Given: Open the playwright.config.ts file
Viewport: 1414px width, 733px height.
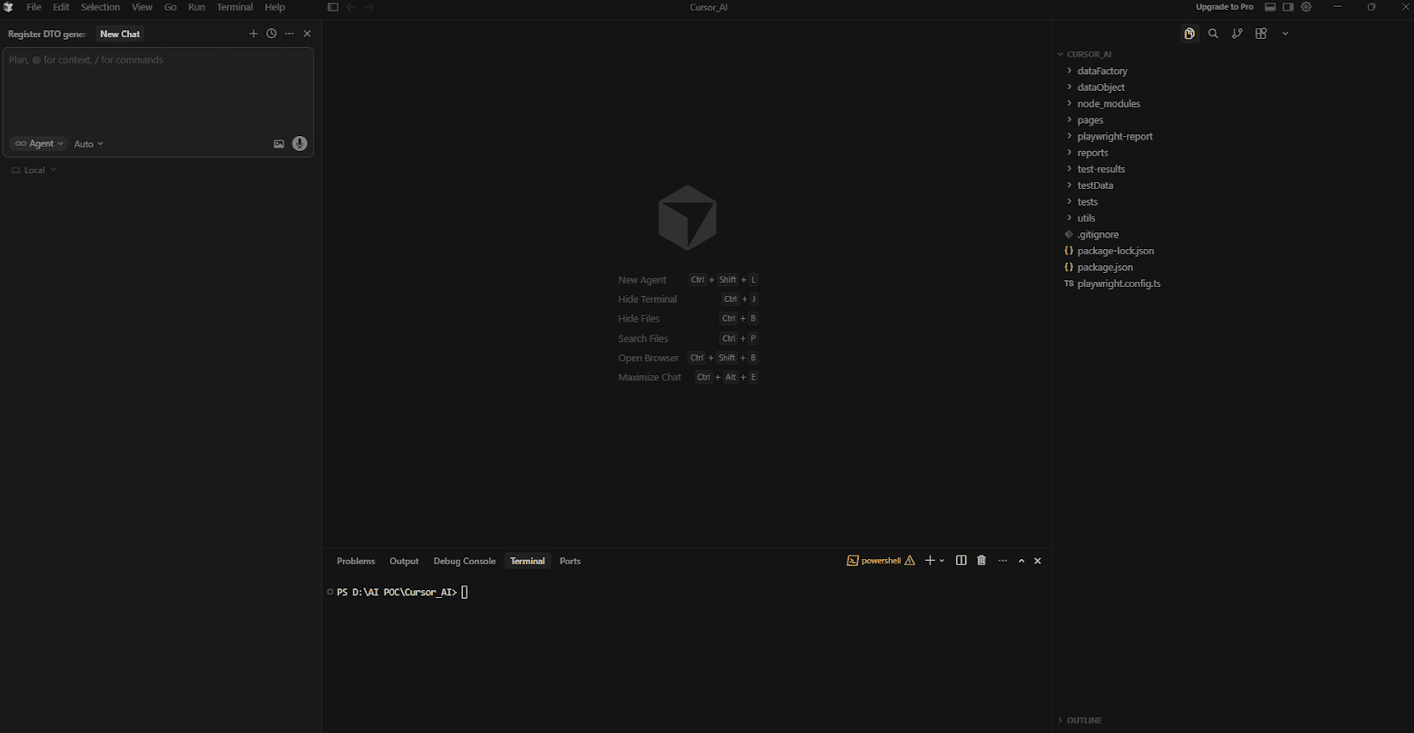Looking at the screenshot, I should 1118,283.
